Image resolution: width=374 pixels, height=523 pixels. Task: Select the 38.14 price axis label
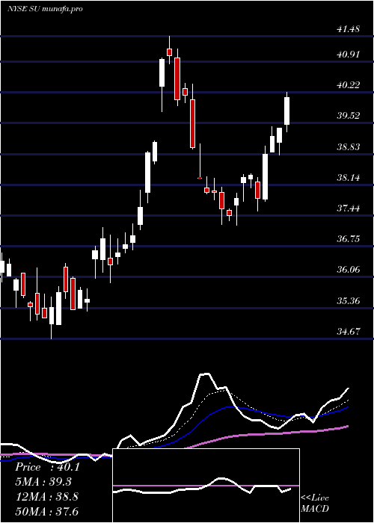tap(348, 178)
